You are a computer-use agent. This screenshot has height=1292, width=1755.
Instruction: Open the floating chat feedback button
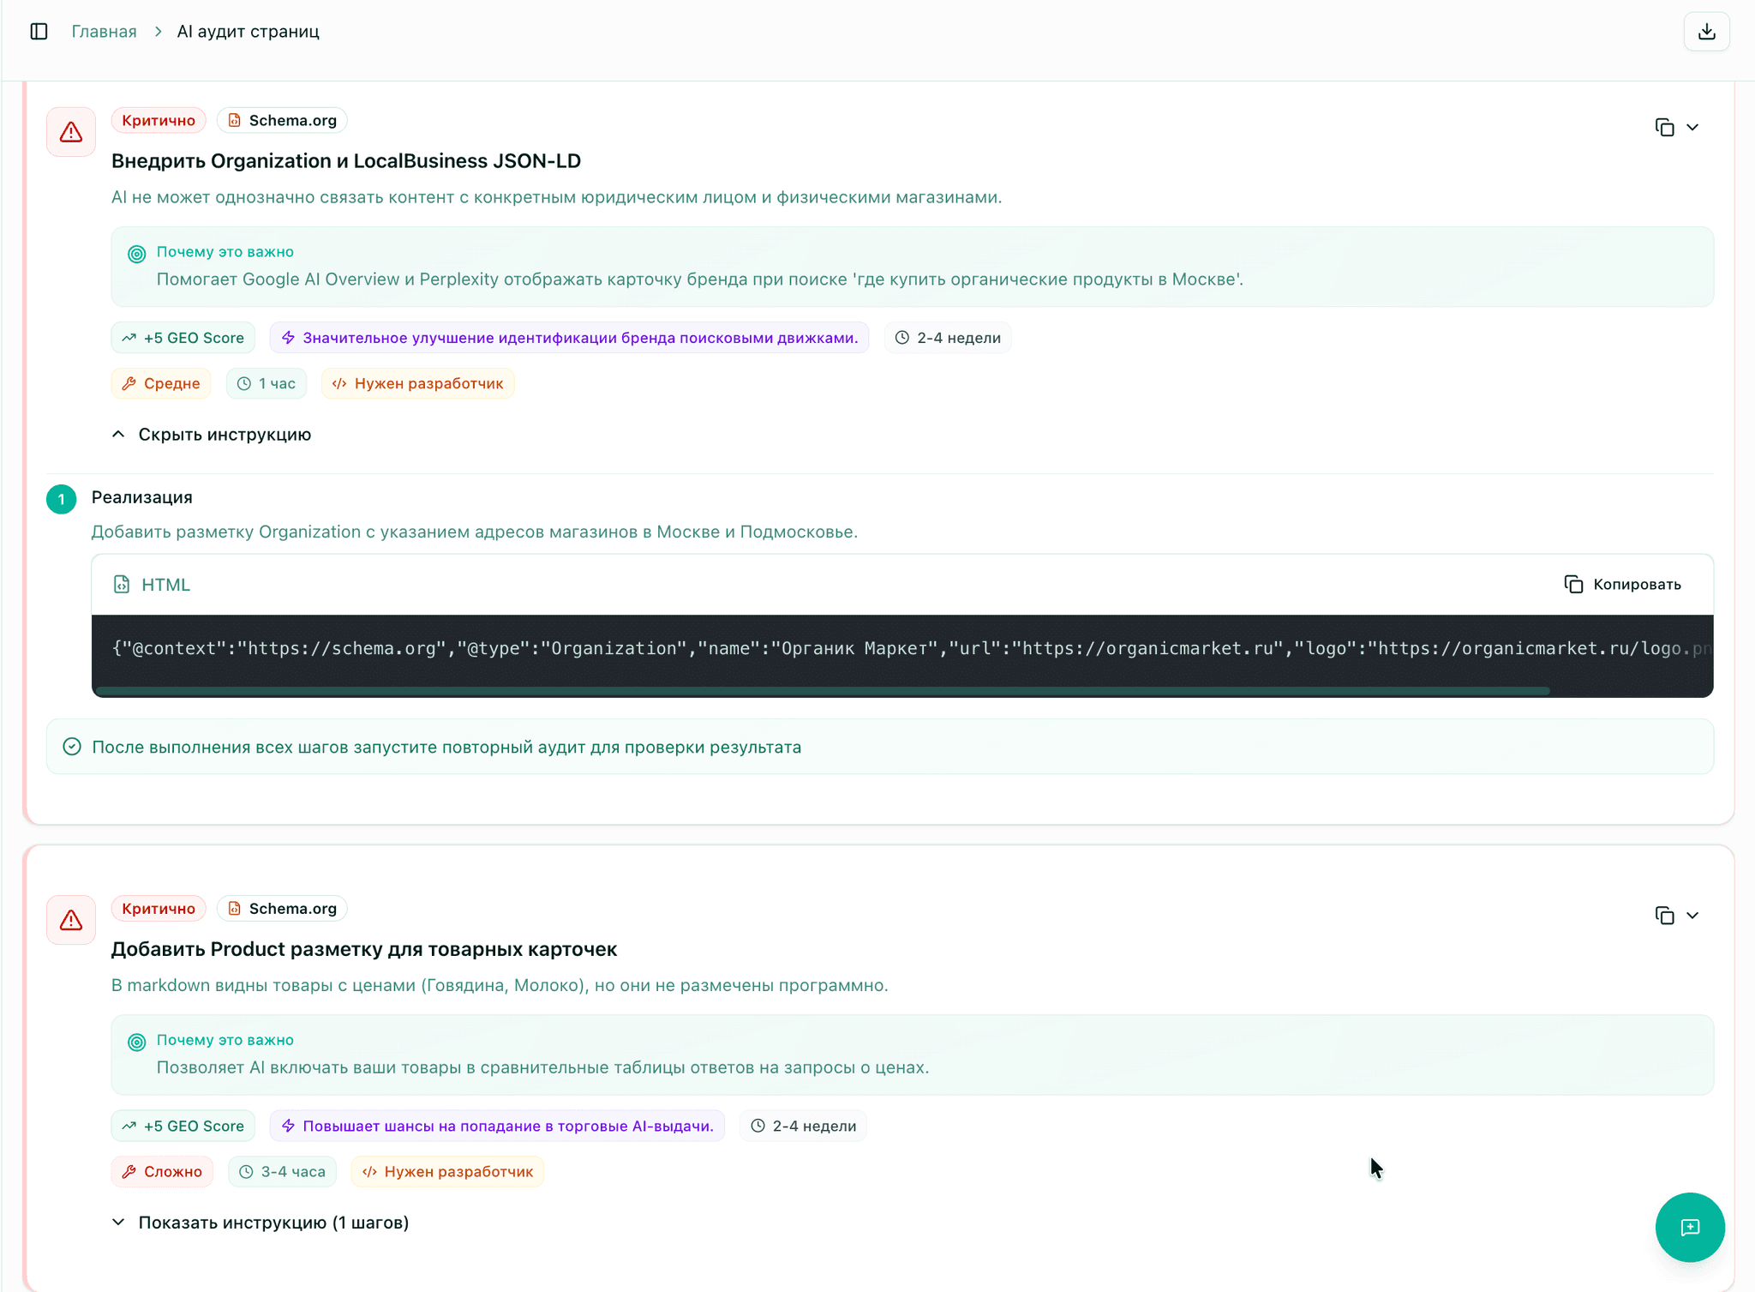coord(1689,1227)
